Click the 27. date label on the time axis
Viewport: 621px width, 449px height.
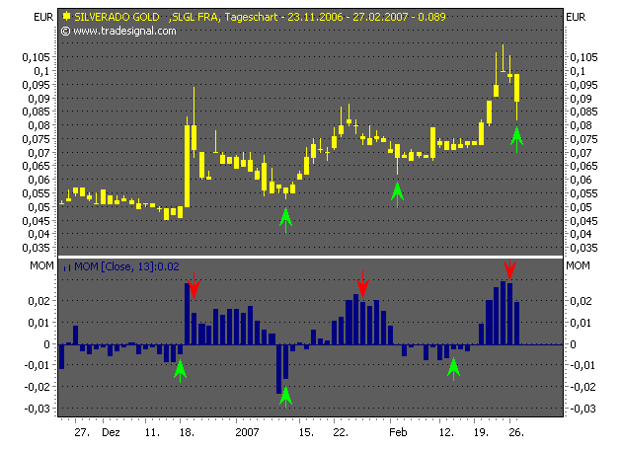click(82, 432)
